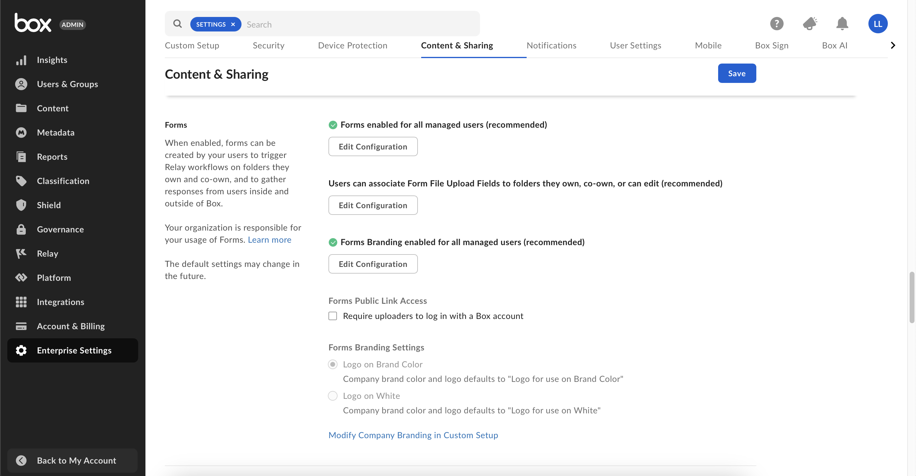Enable Require uploaders to log in checkbox

click(x=332, y=316)
